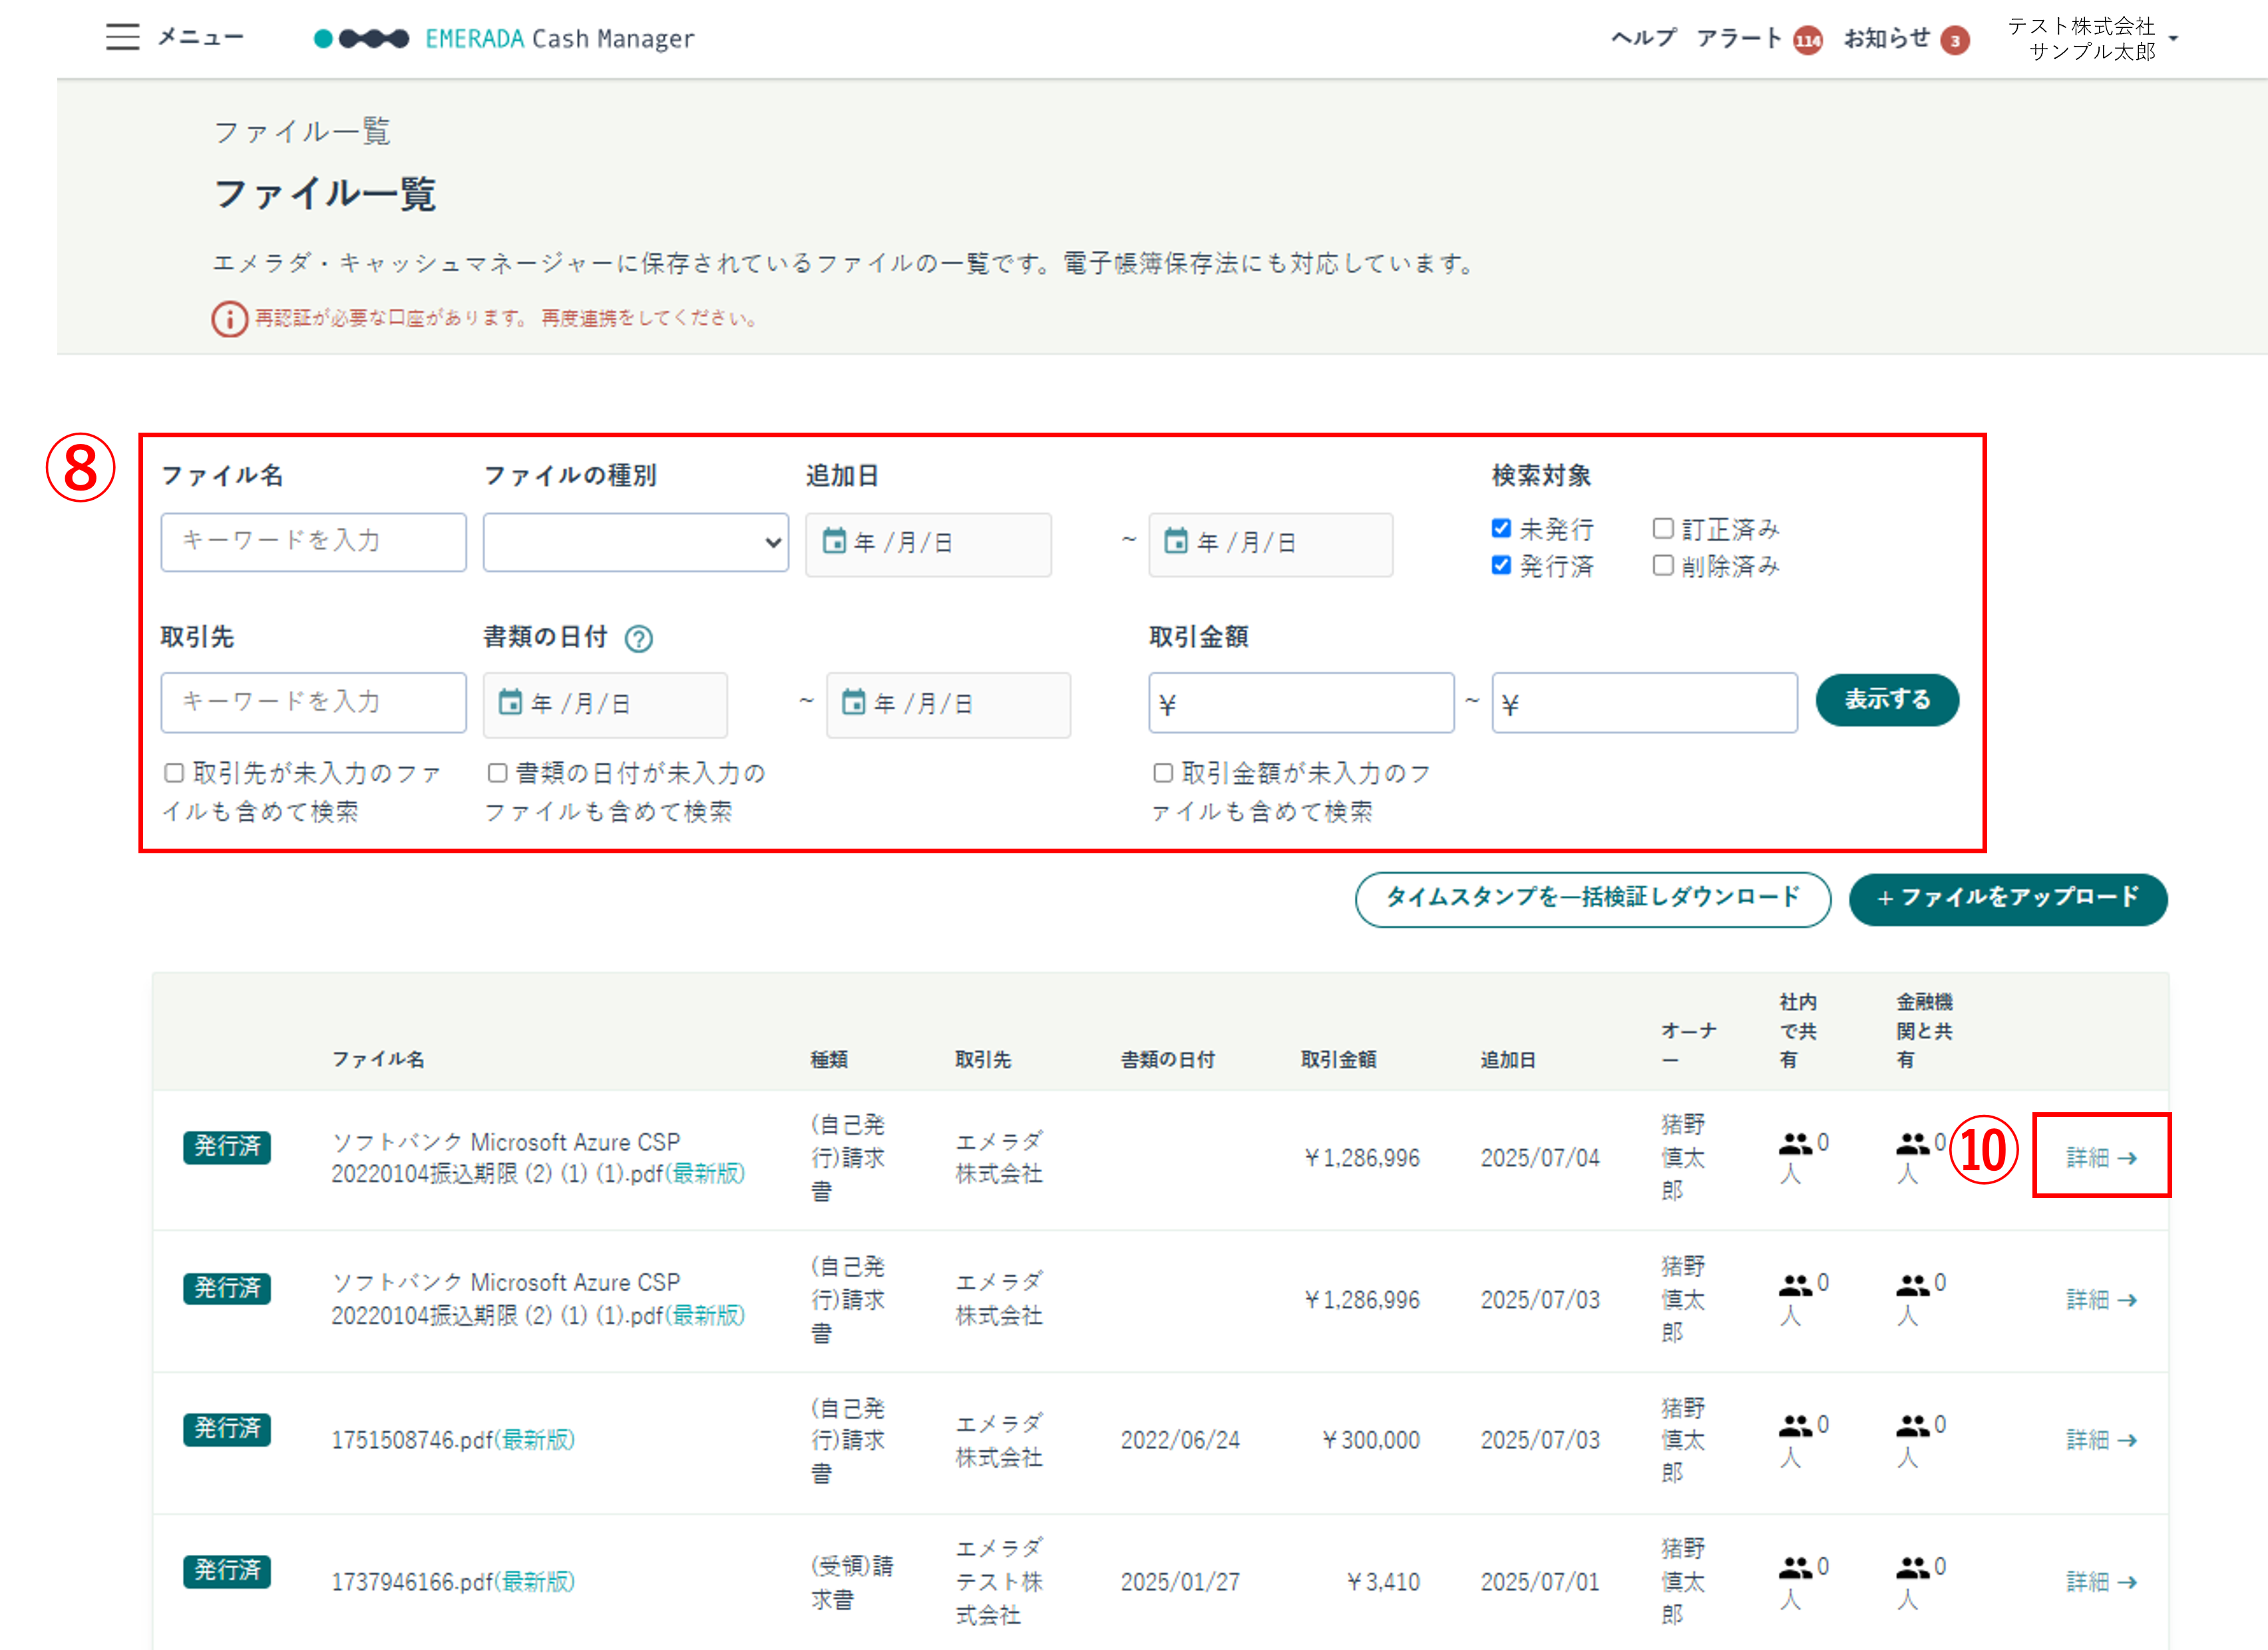This screenshot has height=1650, width=2268.
Task: Click document date 2025/01/27 cell
Action: coord(1180,1582)
